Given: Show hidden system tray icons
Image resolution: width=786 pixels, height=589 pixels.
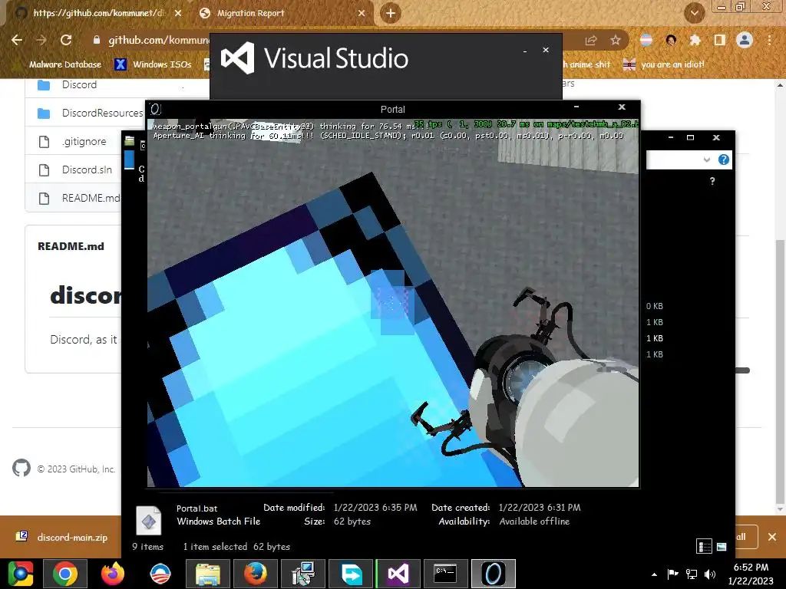Looking at the screenshot, I should tap(654, 574).
